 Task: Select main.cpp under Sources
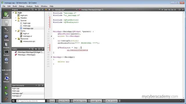(26, 26)
